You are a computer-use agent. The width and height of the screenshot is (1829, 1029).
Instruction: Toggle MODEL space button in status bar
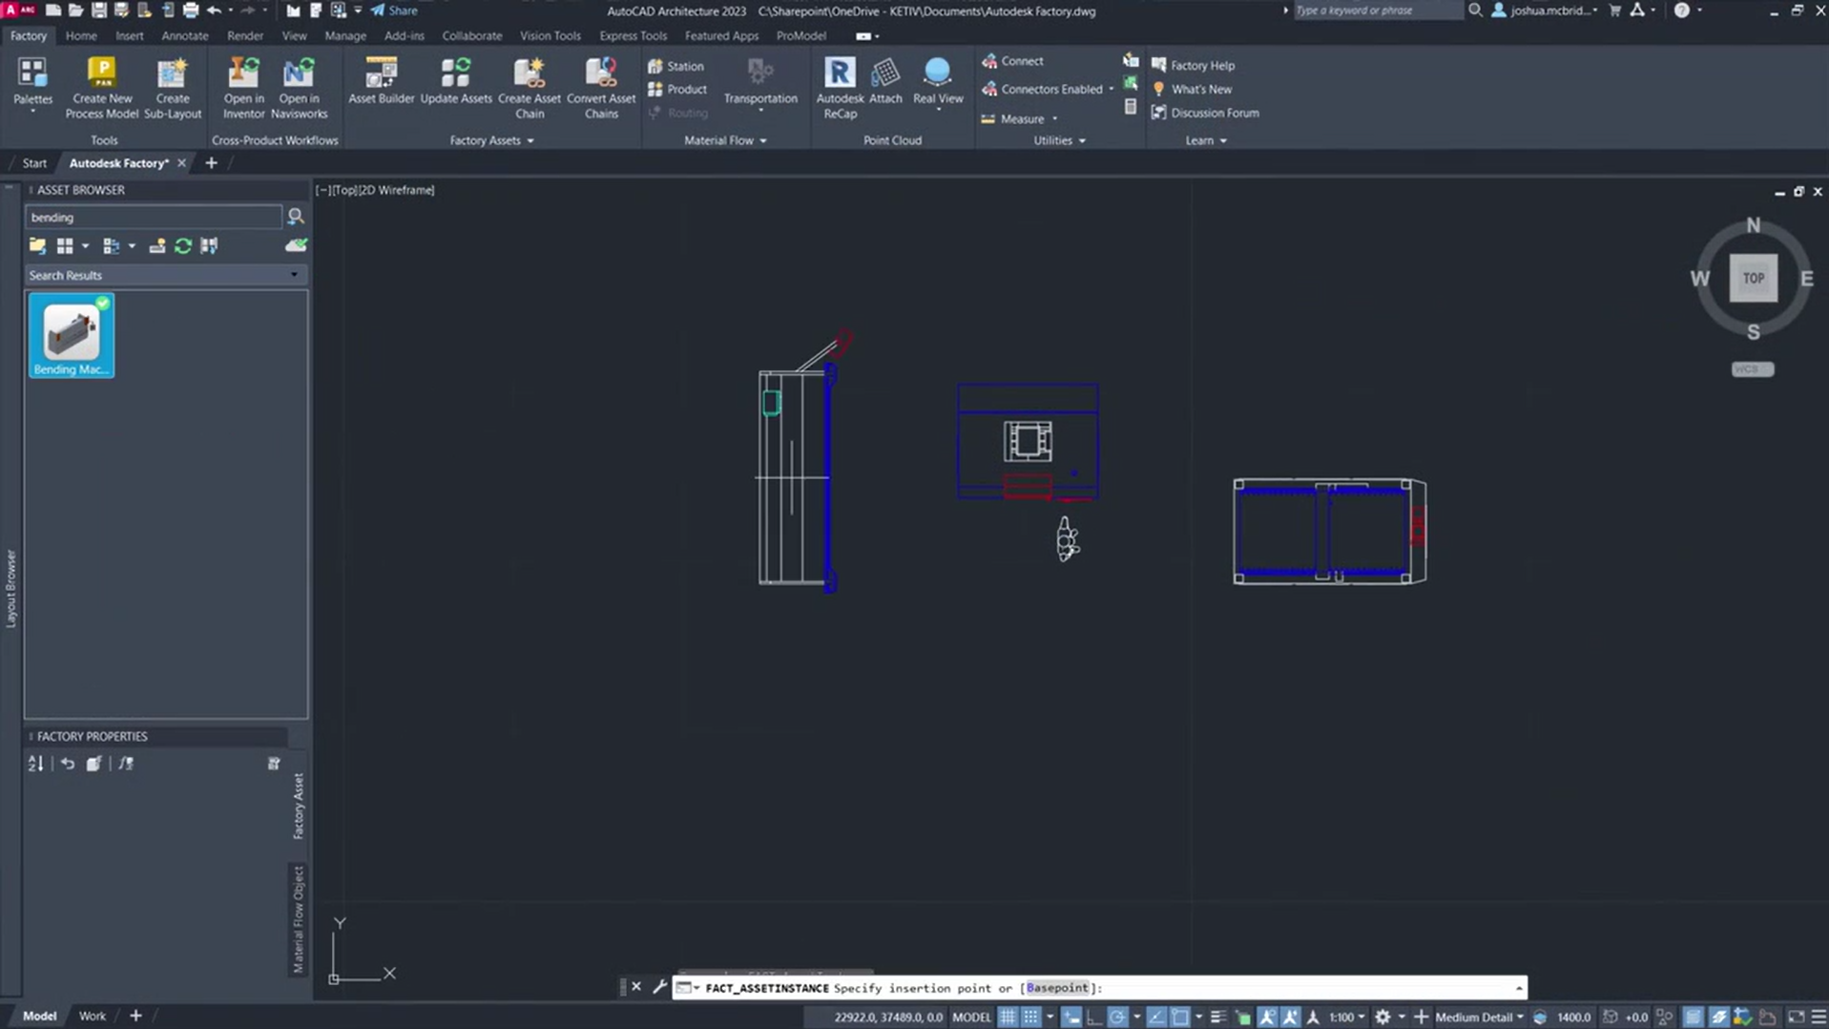pyautogui.click(x=972, y=1018)
